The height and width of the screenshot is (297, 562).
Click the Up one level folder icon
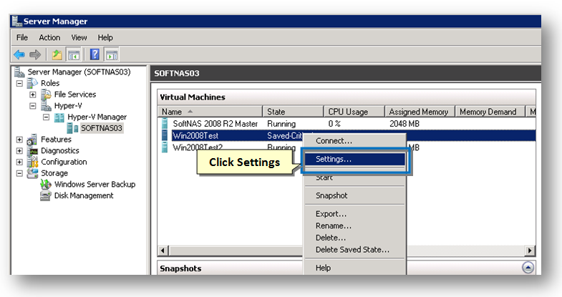57,54
